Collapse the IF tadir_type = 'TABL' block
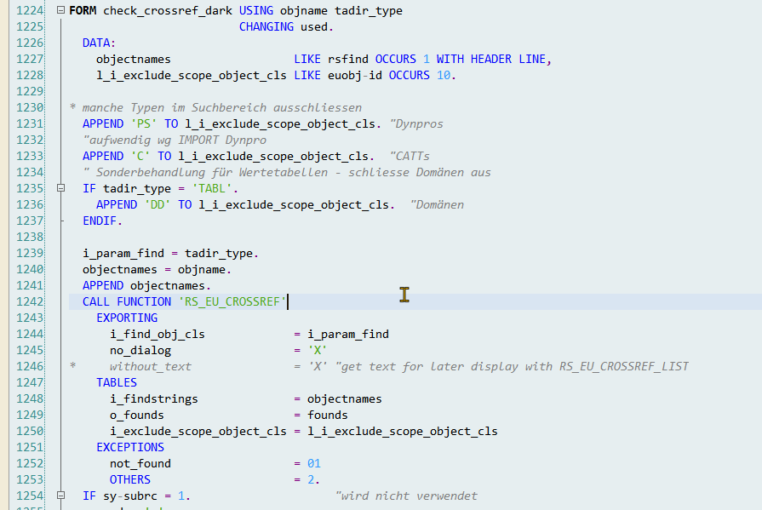The image size is (762, 510). [59, 188]
